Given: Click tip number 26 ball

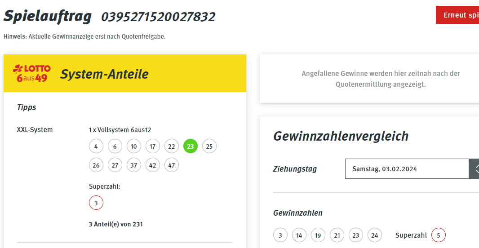Looking at the screenshot, I should 96,165.
